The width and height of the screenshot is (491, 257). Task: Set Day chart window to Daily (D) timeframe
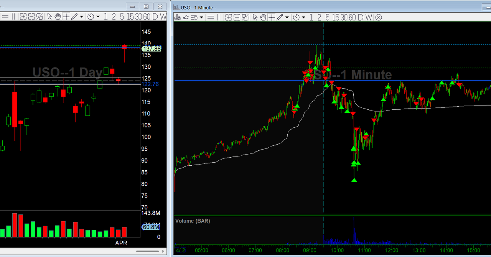tap(155, 16)
